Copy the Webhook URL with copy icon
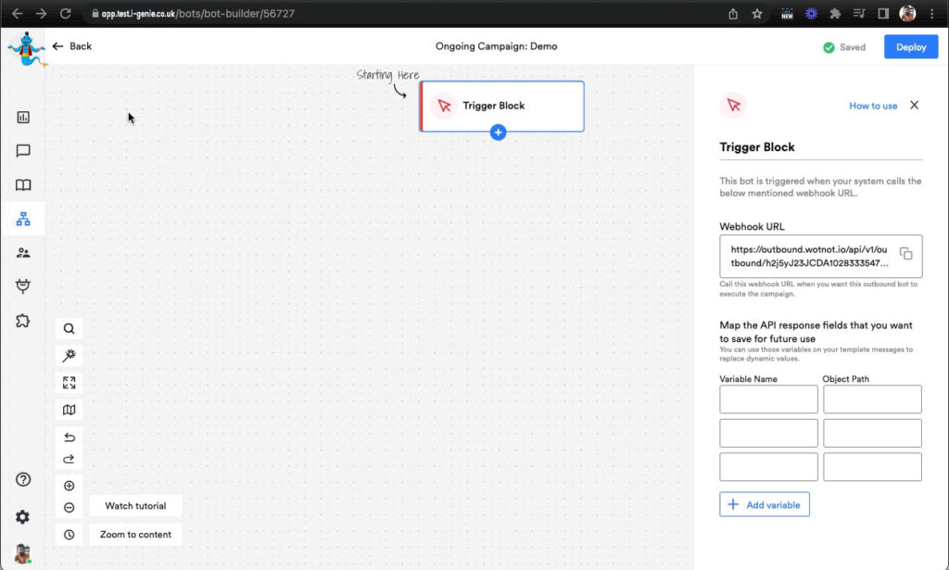 pyautogui.click(x=906, y=254)
